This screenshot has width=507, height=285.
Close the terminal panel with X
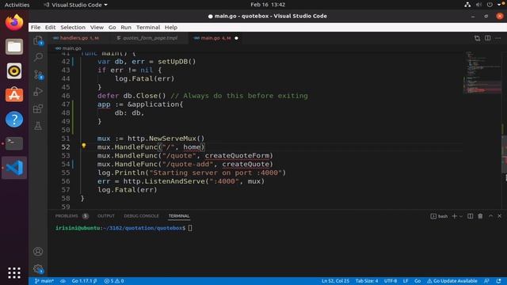click(x=500, y=216)
